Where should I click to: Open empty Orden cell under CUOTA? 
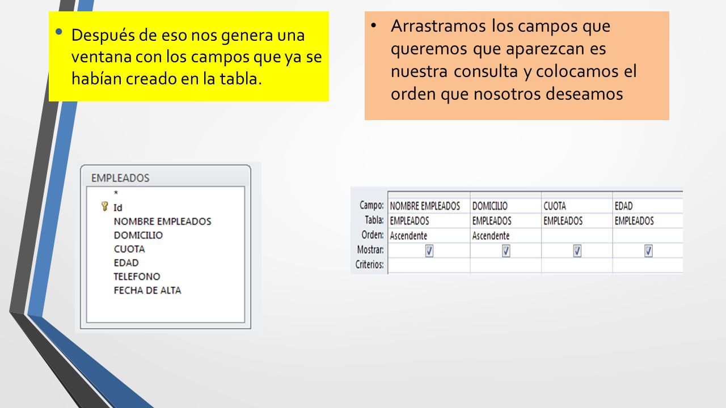click(x=577, y=235)
